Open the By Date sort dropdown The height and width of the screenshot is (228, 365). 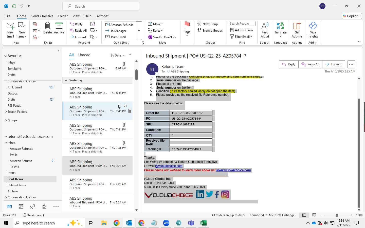point(118,55)
